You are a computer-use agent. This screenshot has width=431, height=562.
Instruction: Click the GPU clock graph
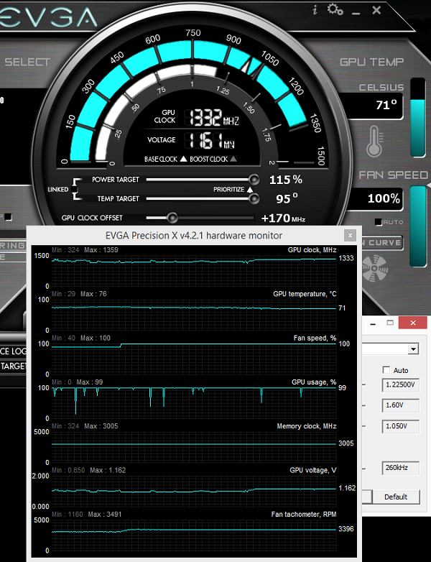point(194,271)
